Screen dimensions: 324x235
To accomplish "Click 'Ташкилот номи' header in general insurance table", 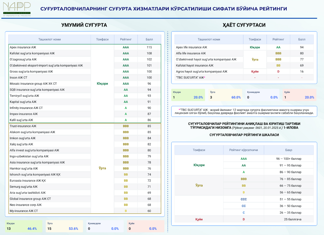I will tap(49, 39).
